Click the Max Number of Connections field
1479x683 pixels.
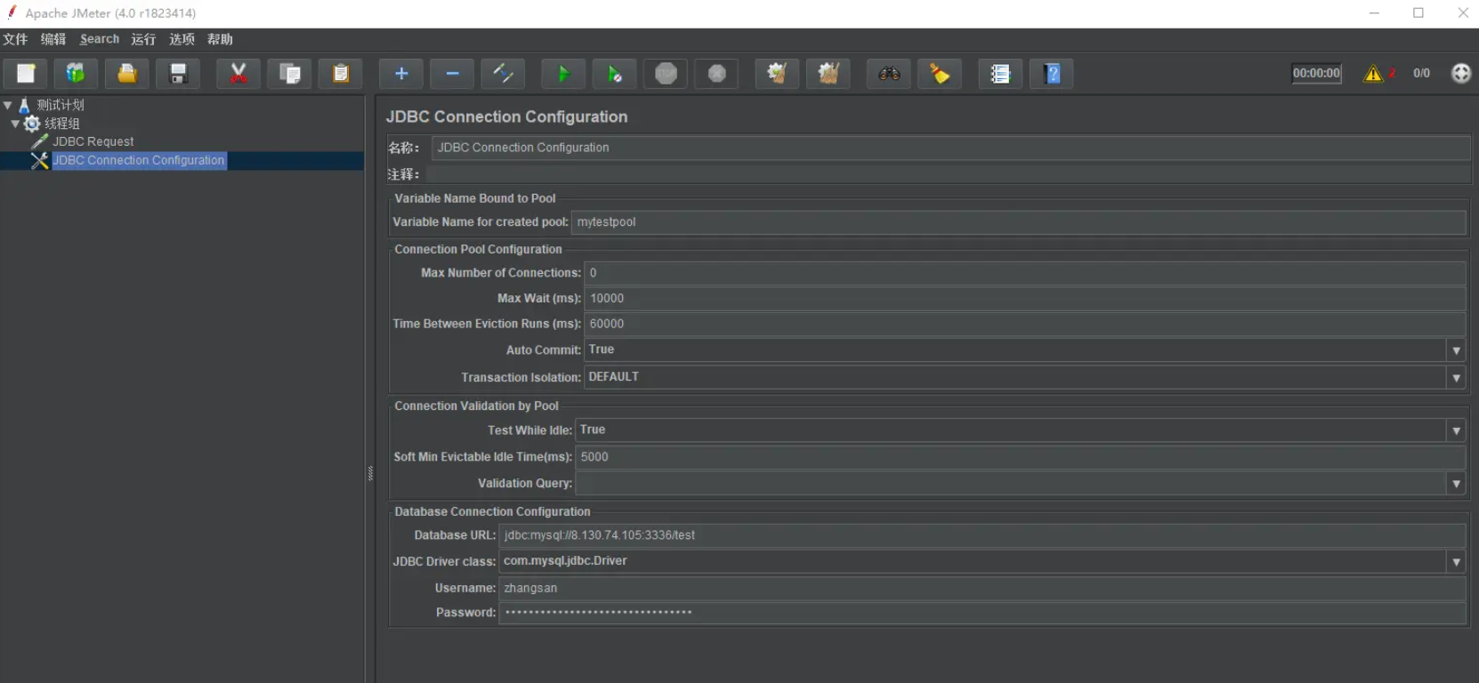coord(1024,273)
